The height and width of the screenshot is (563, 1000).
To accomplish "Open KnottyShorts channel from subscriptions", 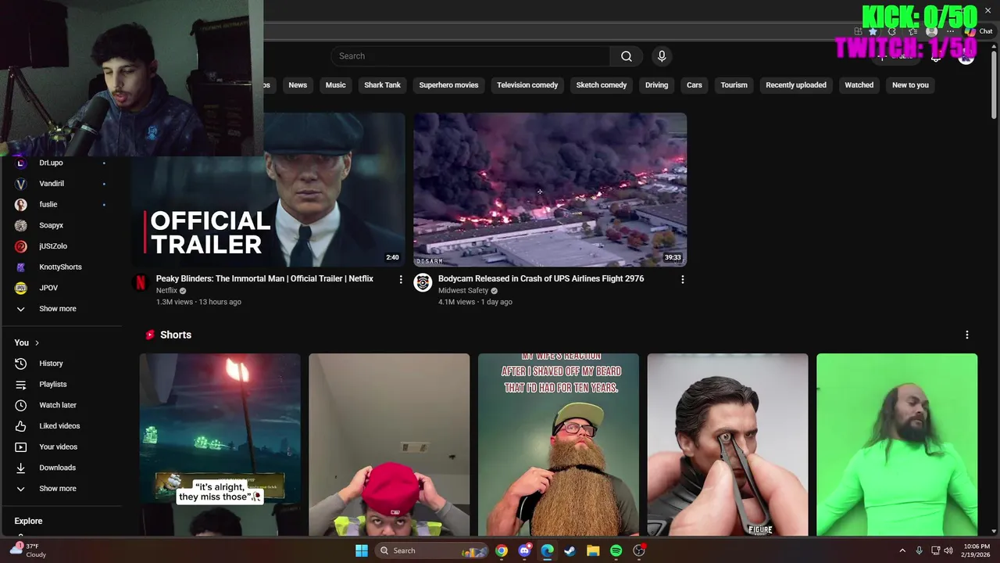I will tap(60, 267).
